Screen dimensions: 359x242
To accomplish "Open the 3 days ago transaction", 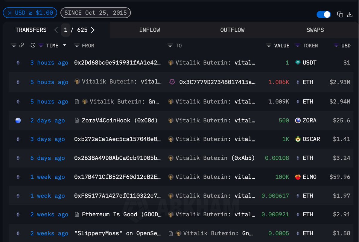I will pos(48,139).
